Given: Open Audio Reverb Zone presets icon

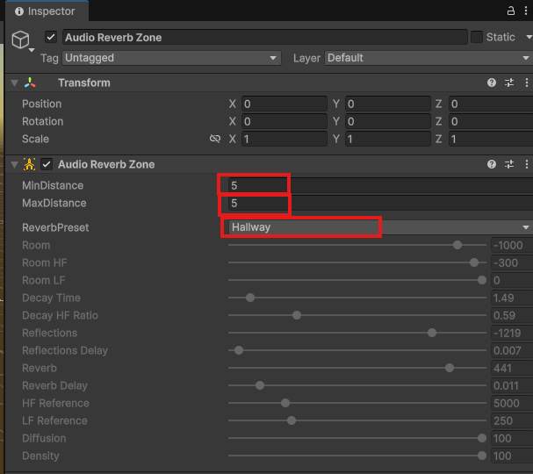Looking at the screenshot, I should (509, 164).
